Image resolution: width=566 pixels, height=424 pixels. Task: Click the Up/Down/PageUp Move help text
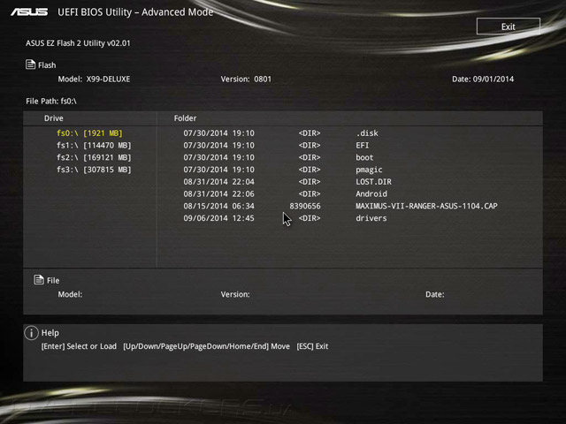(206, 346)
